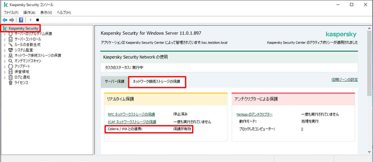373x162 pixels.
Task: Click the Kaspersky Security Network の使用 heading
Action: (x=136, y=57)
